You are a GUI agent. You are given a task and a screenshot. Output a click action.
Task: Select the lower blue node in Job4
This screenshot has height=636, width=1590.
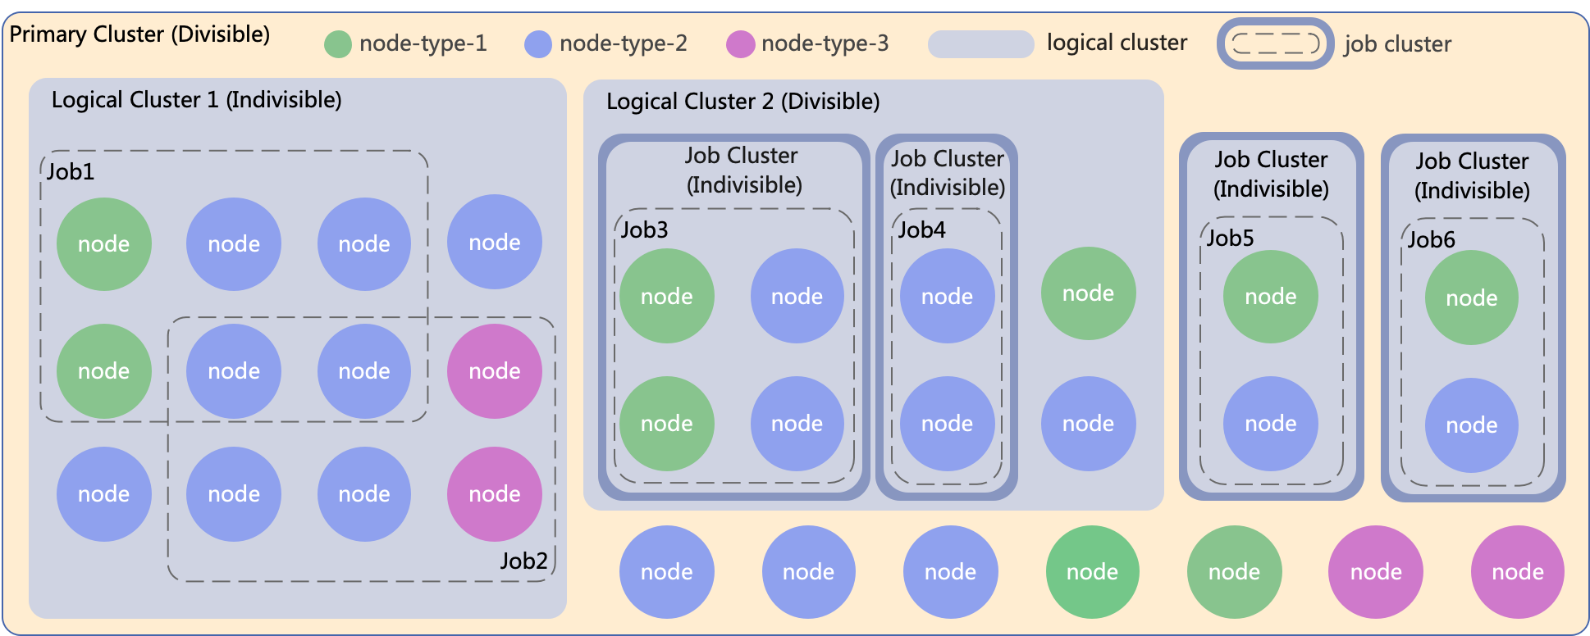pos(948,424)
